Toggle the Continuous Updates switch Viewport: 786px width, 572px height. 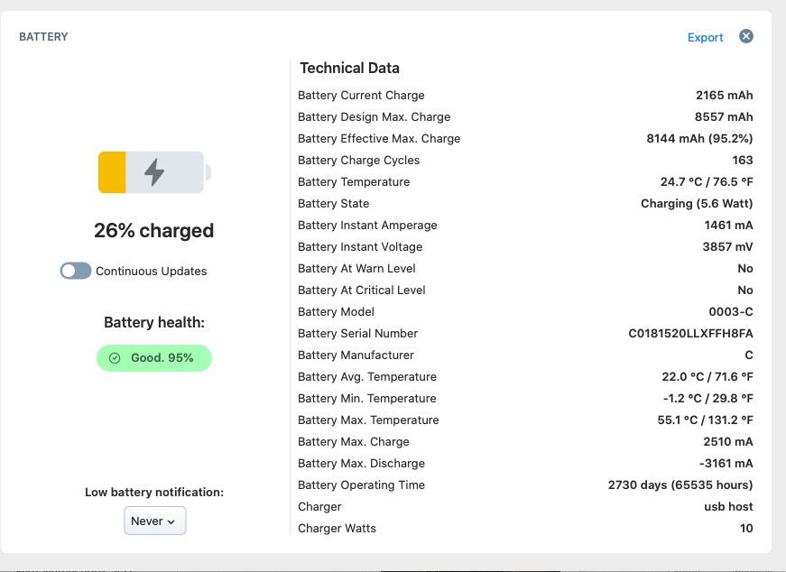[x=76, y=271]
